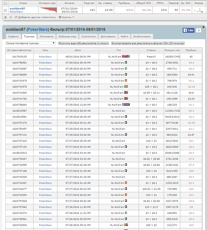
Task: Click knockout icon in tournament 1624757141 row
Action: point(126,135)
